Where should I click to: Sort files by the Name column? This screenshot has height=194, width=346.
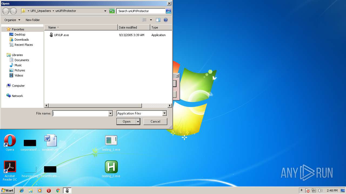click(81, 27)
